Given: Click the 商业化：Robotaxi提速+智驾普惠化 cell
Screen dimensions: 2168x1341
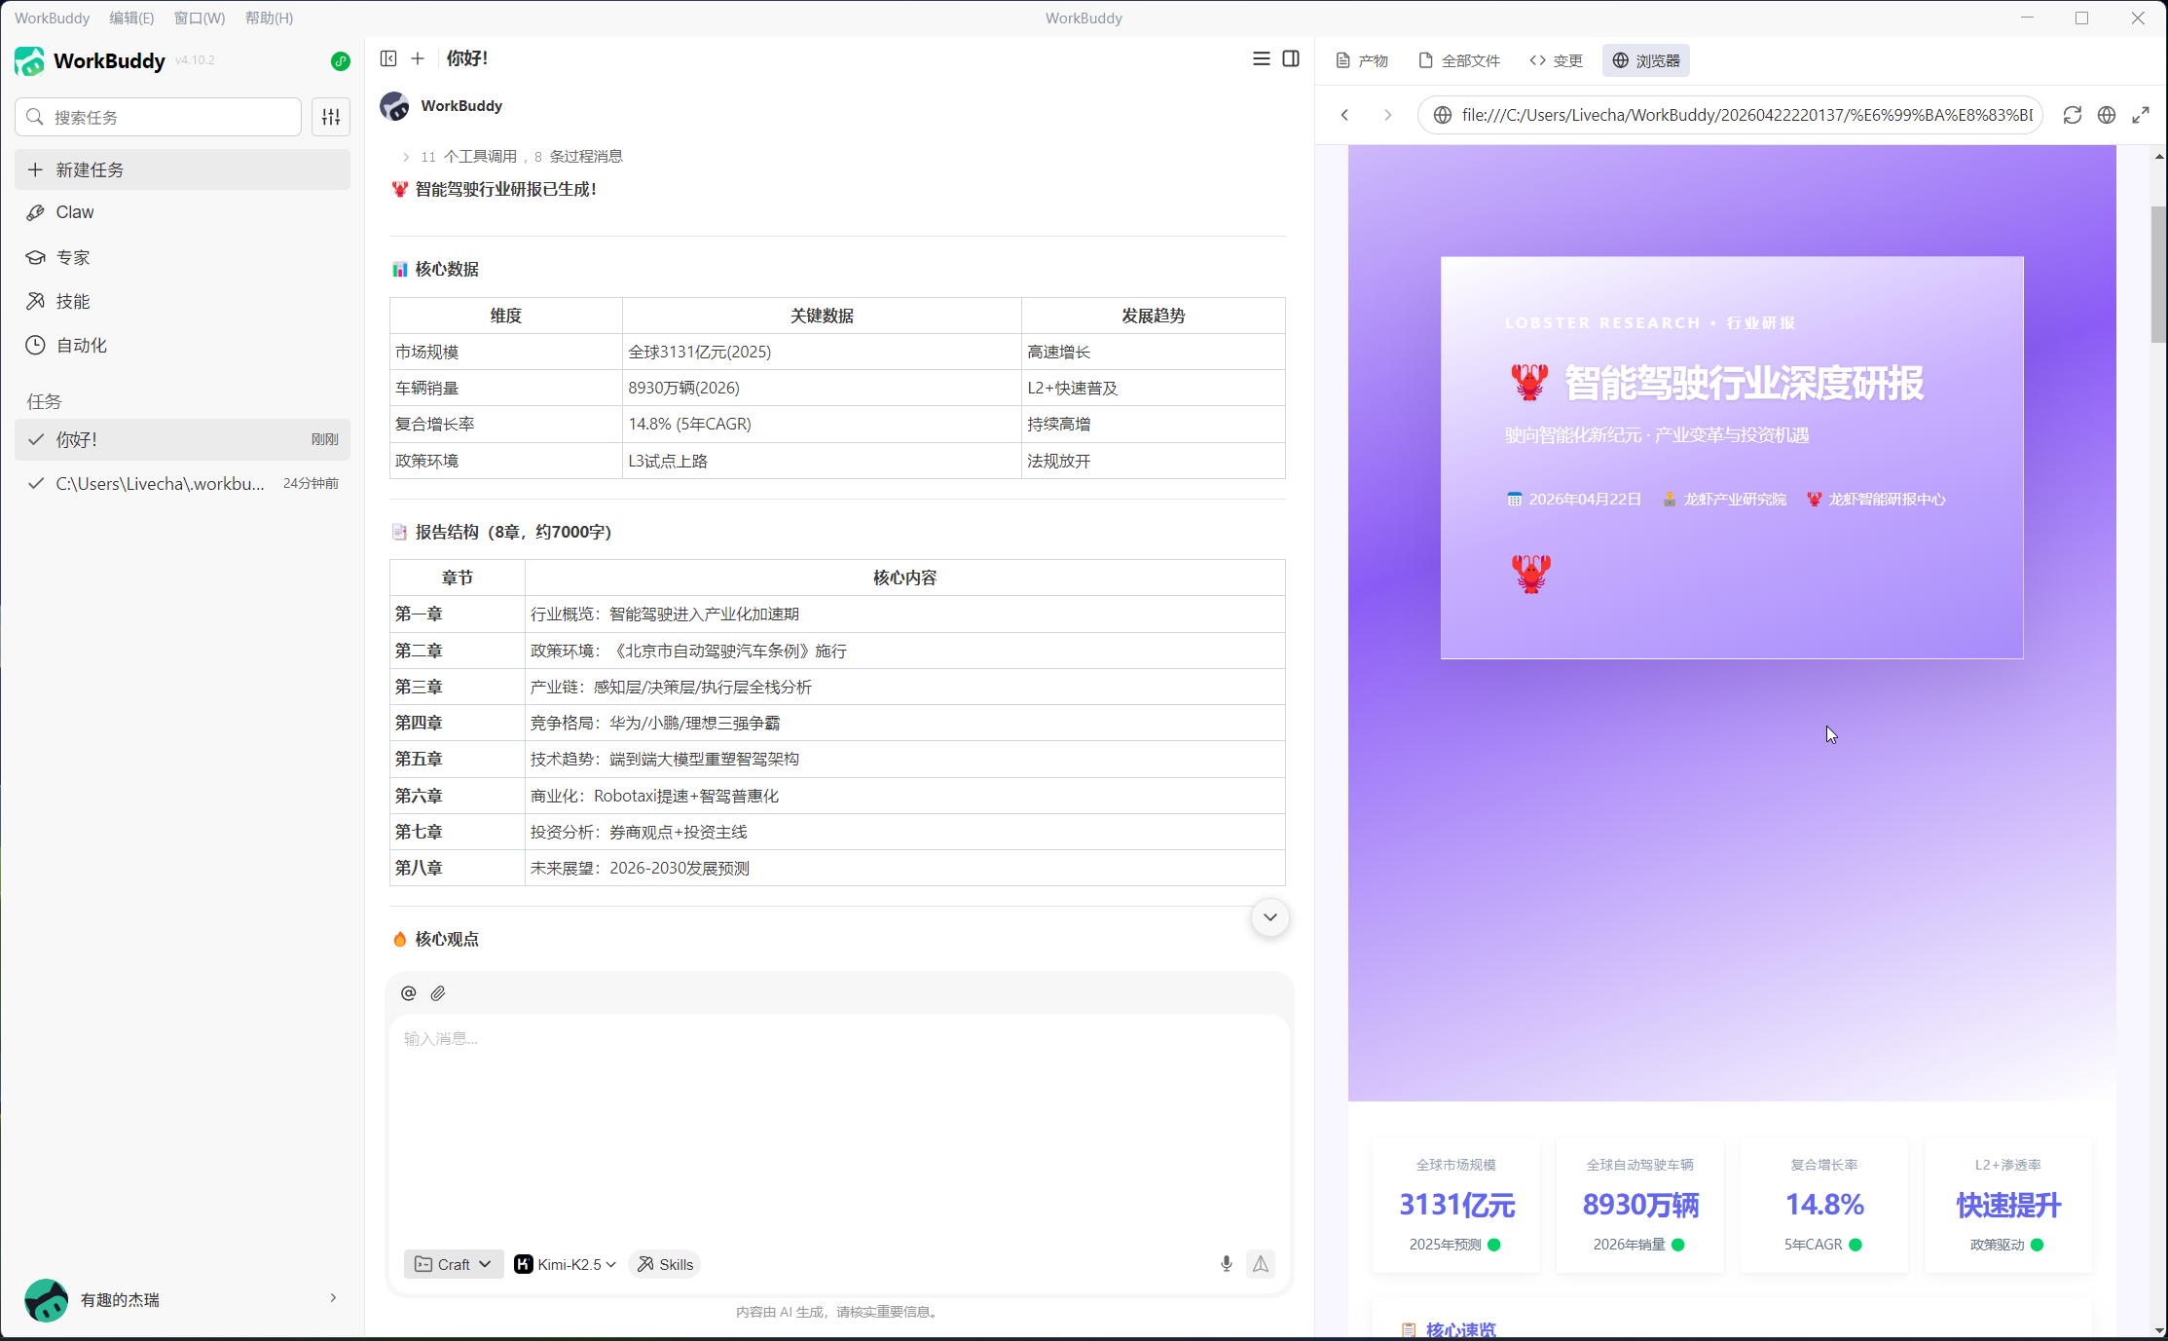Looking at the screenshot, I should point(904,796).
